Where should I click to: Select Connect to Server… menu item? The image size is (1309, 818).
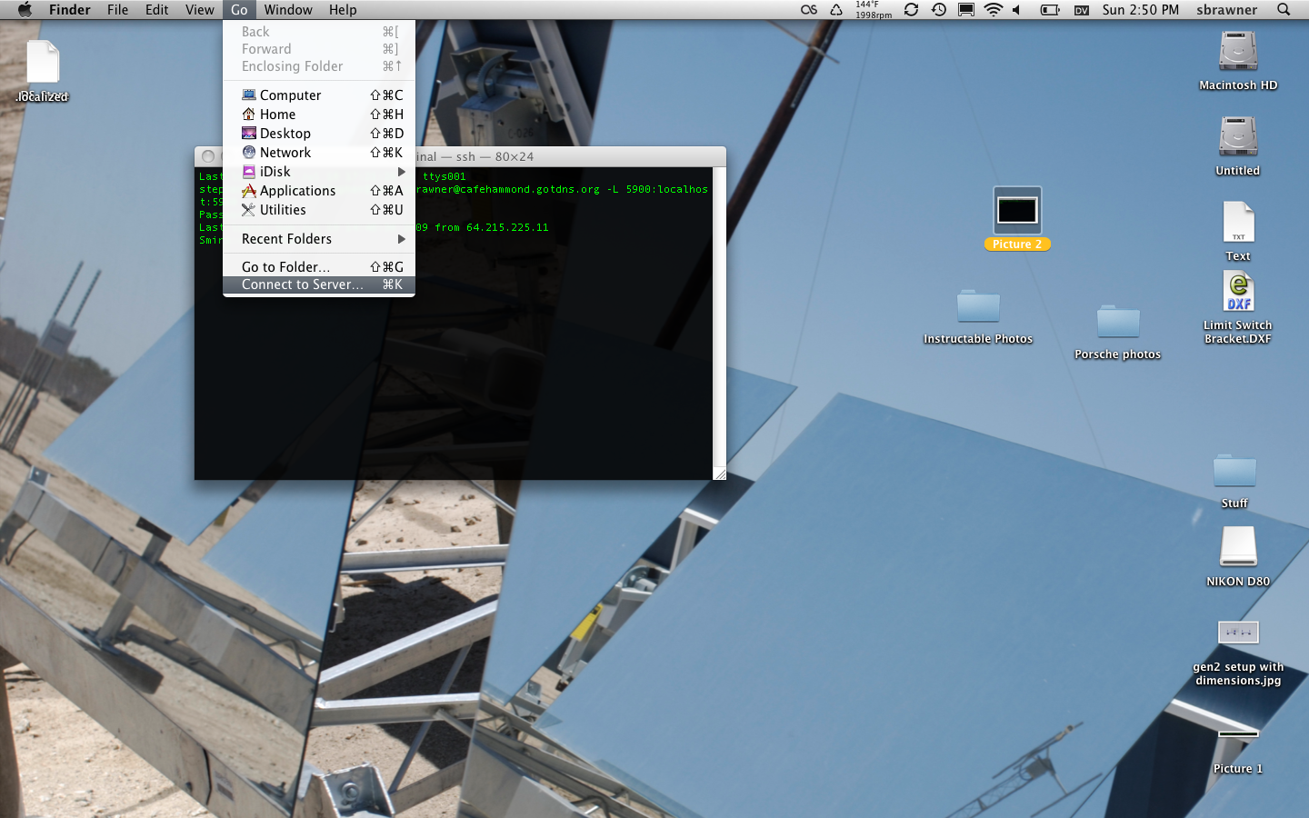point(319,284)
